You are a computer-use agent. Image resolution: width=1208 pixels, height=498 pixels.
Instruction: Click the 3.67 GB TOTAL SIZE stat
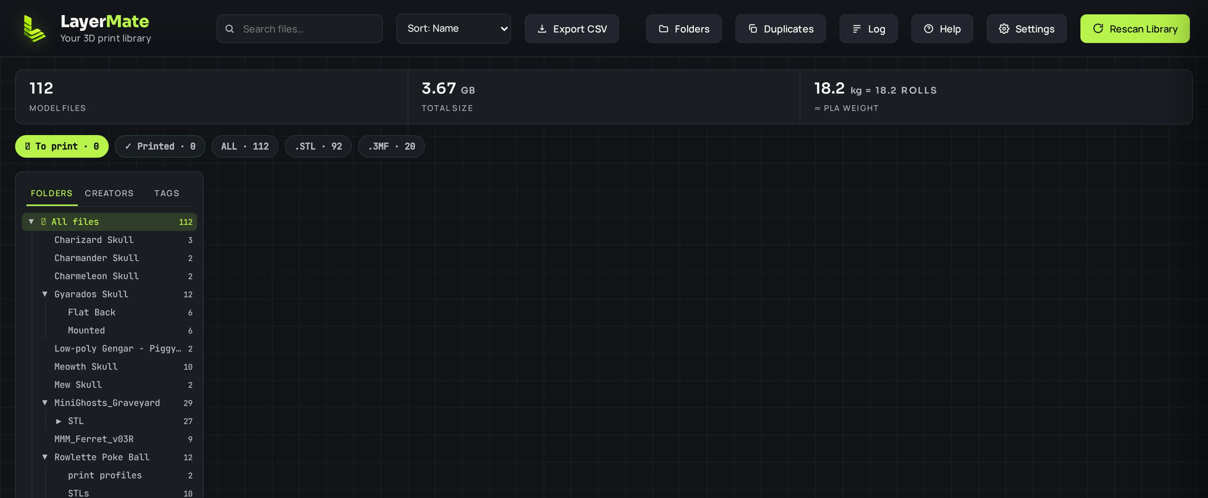pos(604,97)
